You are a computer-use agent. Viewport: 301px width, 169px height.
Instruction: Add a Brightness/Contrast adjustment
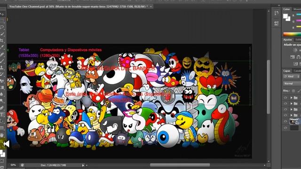click(x=295, y=50)
